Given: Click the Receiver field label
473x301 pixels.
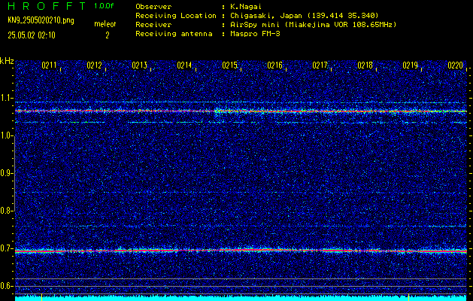Looking at the screenshot, I should pos(153,24).
